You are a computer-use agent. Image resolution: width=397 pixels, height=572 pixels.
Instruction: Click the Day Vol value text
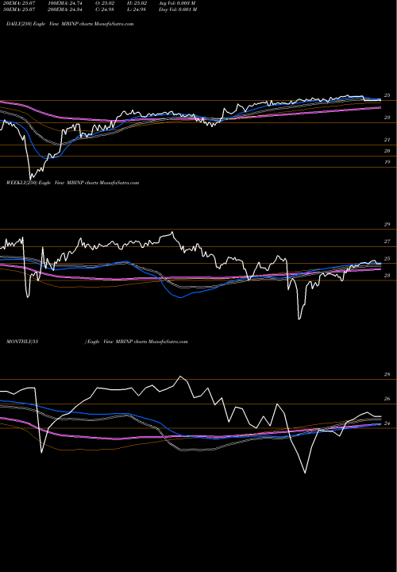[x=178, y=10]
